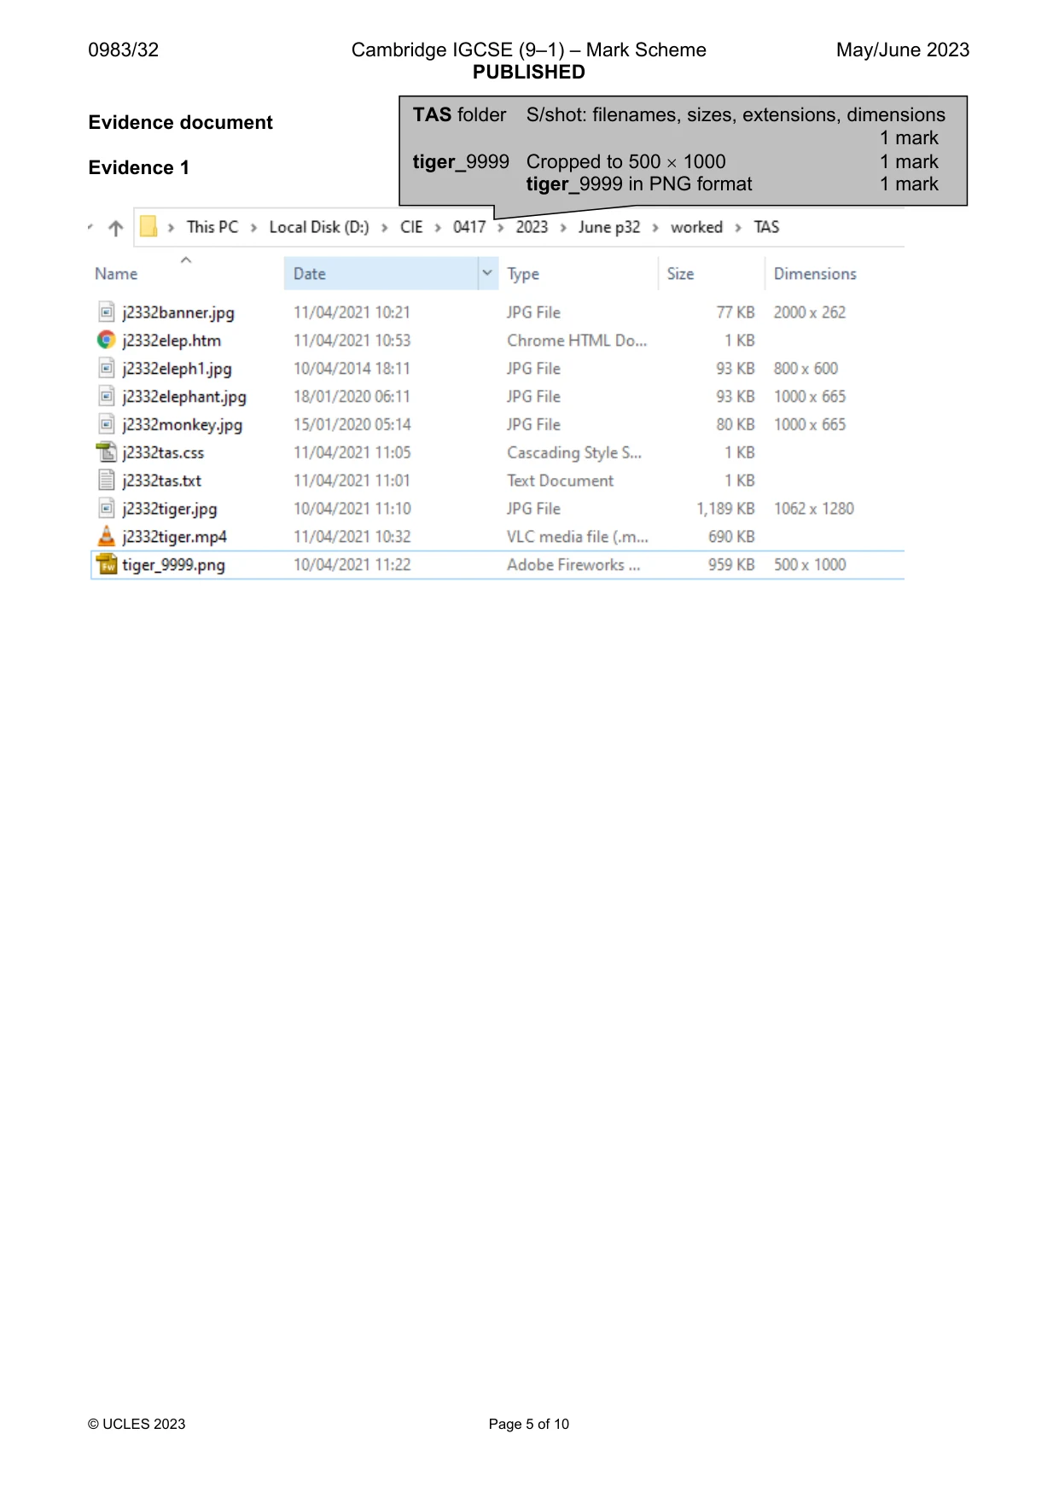Click the j2332eleph1.jpg image icon
This screenshot has width=1059, height=1498.
pyautogui.click(x=107, y=369)
